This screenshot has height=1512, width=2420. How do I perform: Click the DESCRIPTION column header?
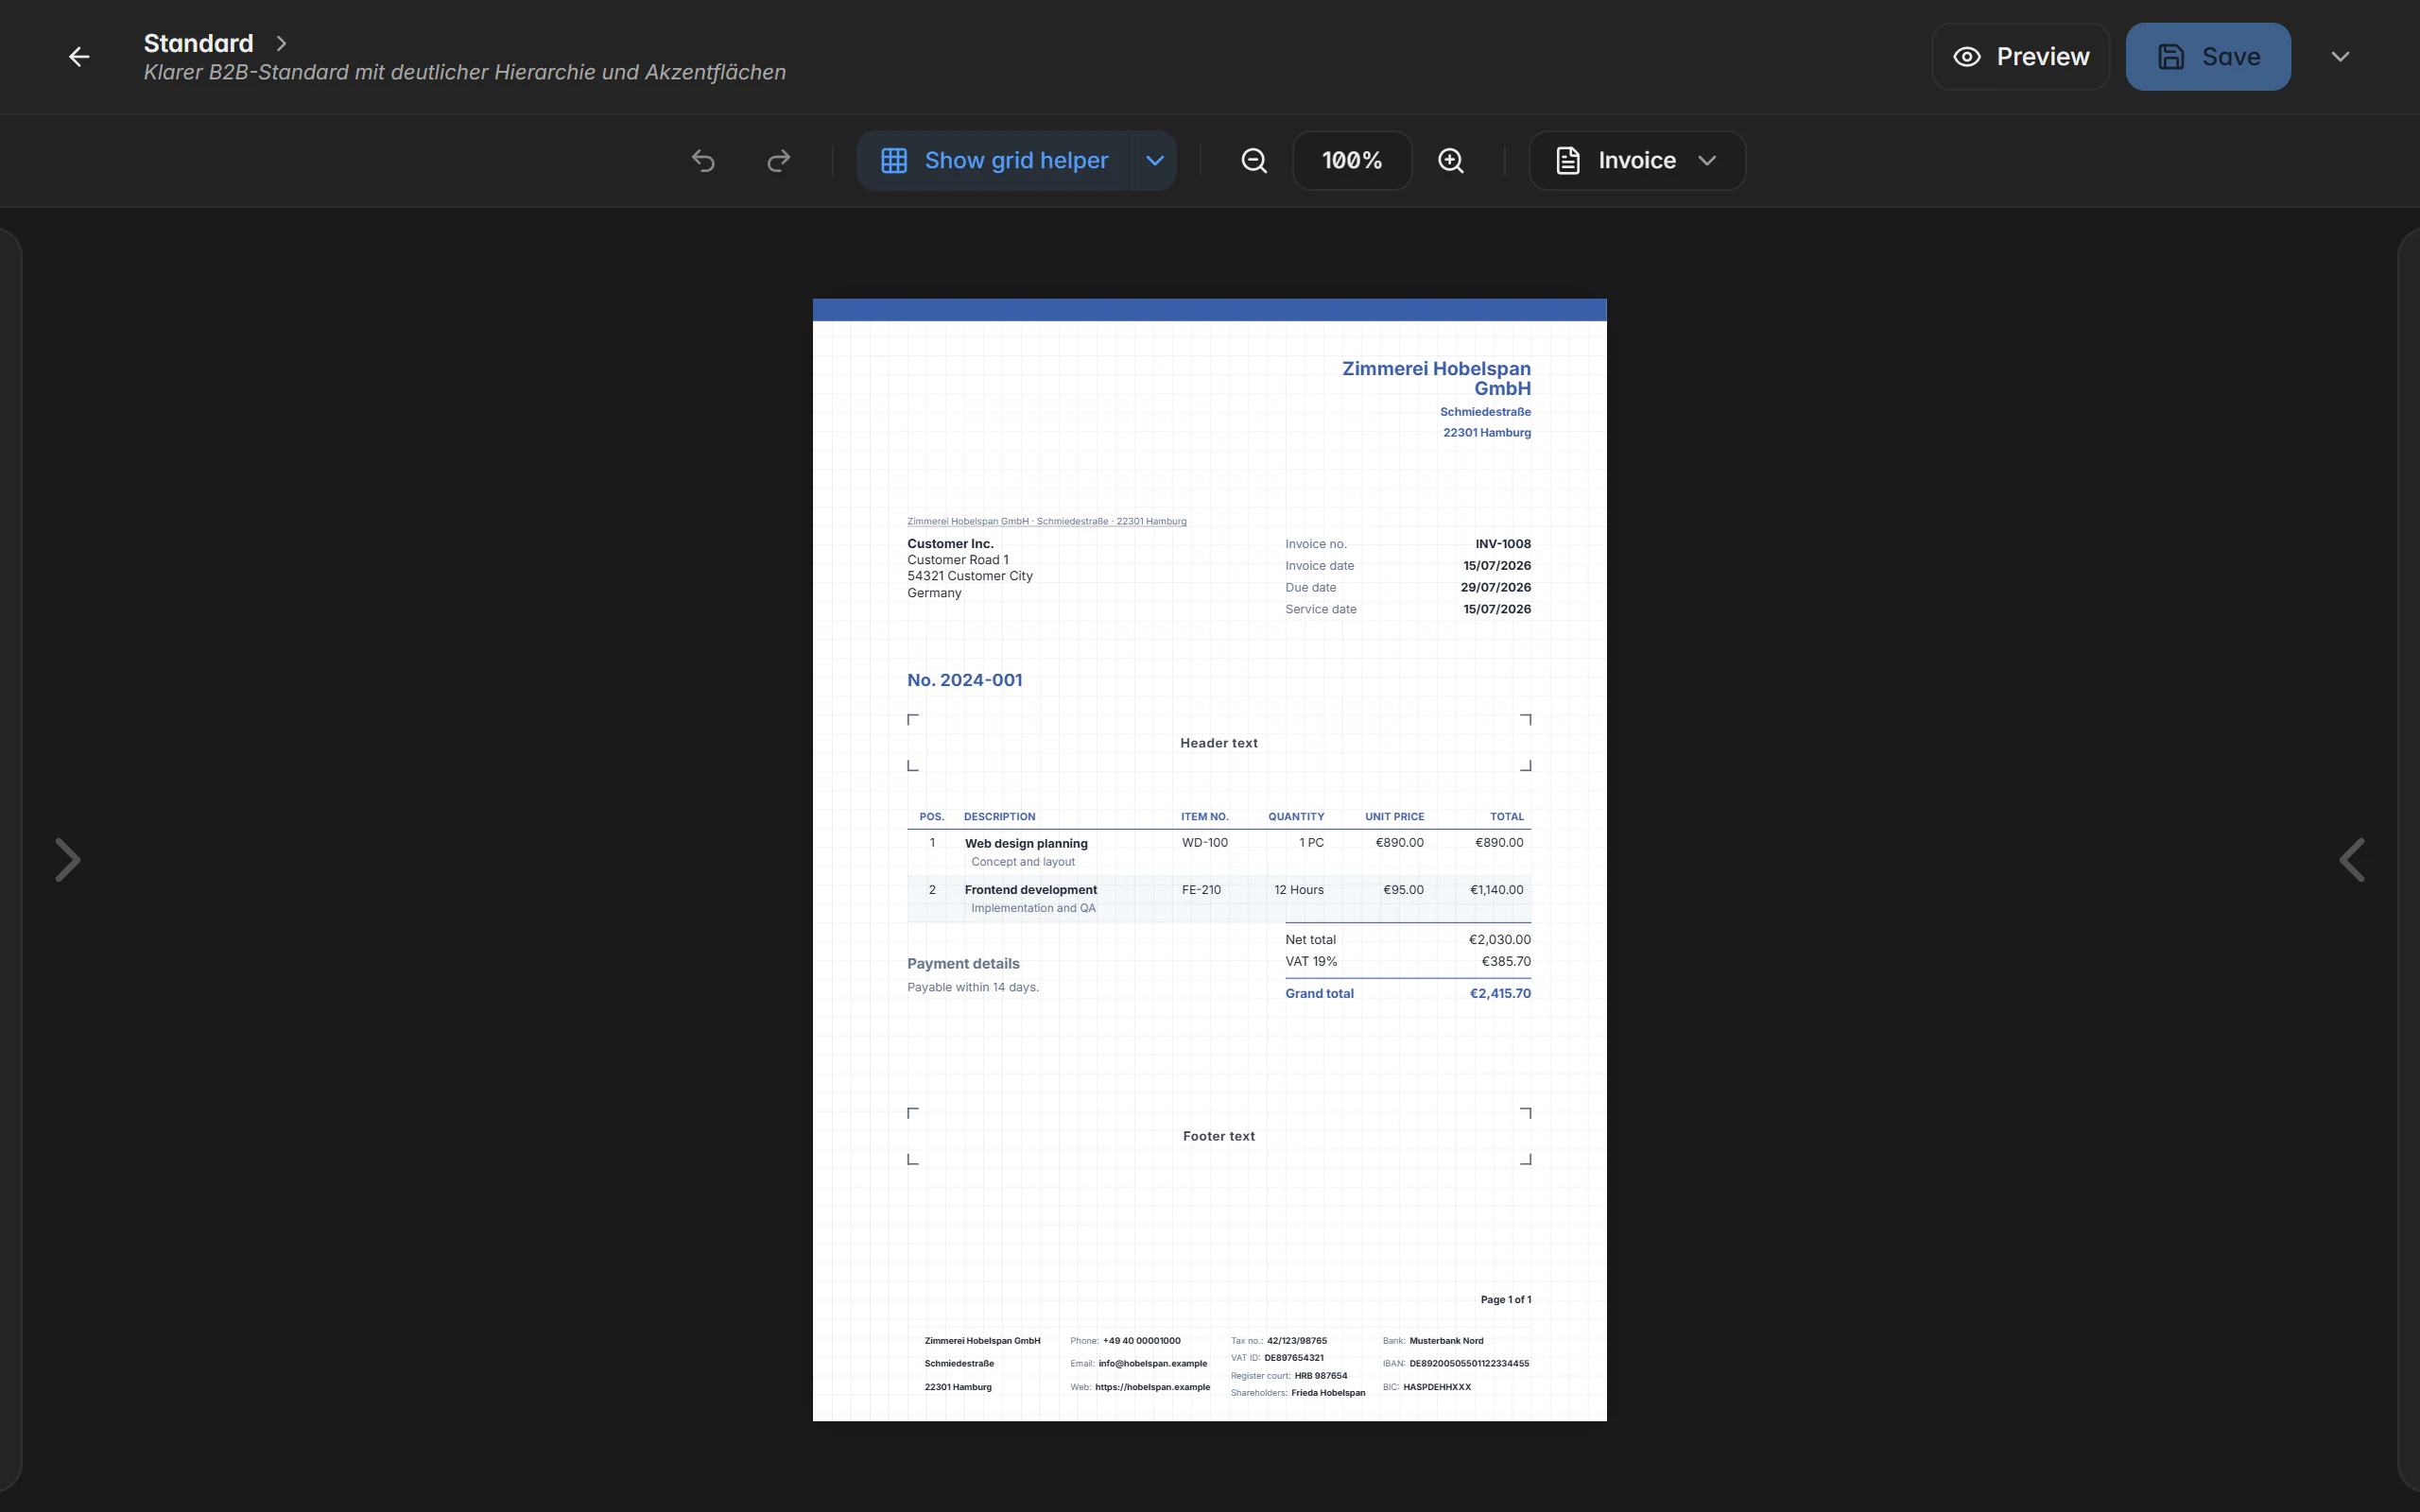coord(999,817)
